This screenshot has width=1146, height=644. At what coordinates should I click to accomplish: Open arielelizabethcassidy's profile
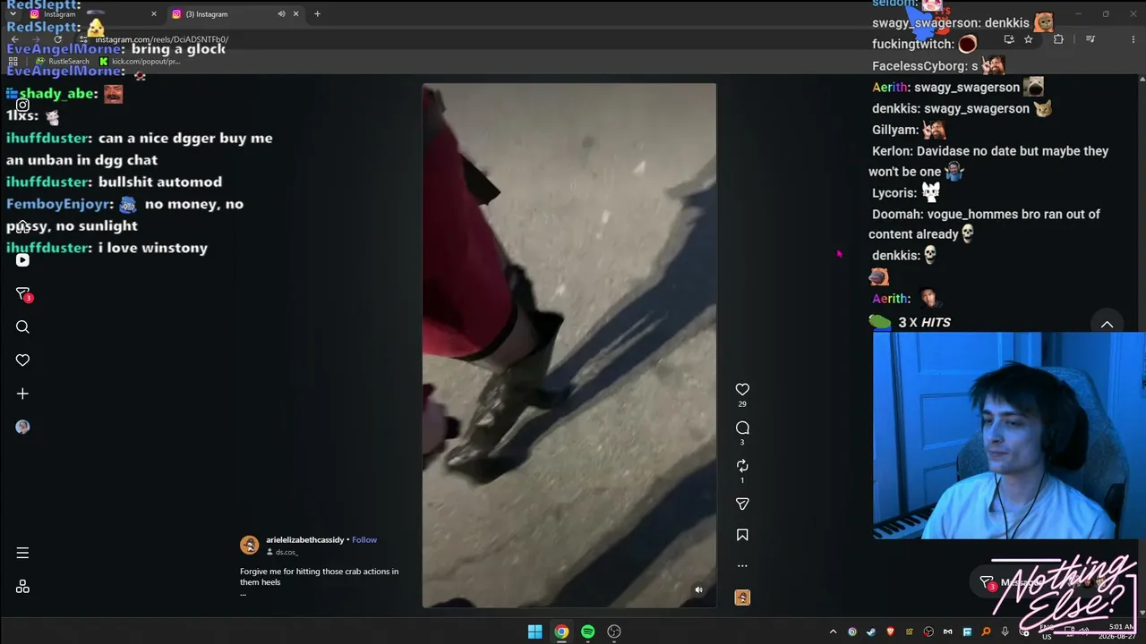(304, 540)
